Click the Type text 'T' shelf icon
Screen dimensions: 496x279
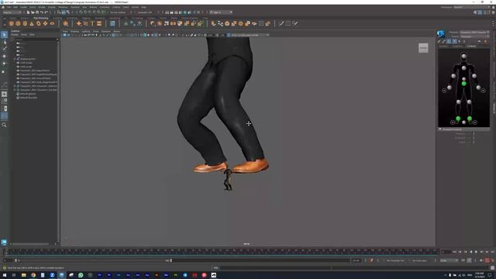pos(92,23)
